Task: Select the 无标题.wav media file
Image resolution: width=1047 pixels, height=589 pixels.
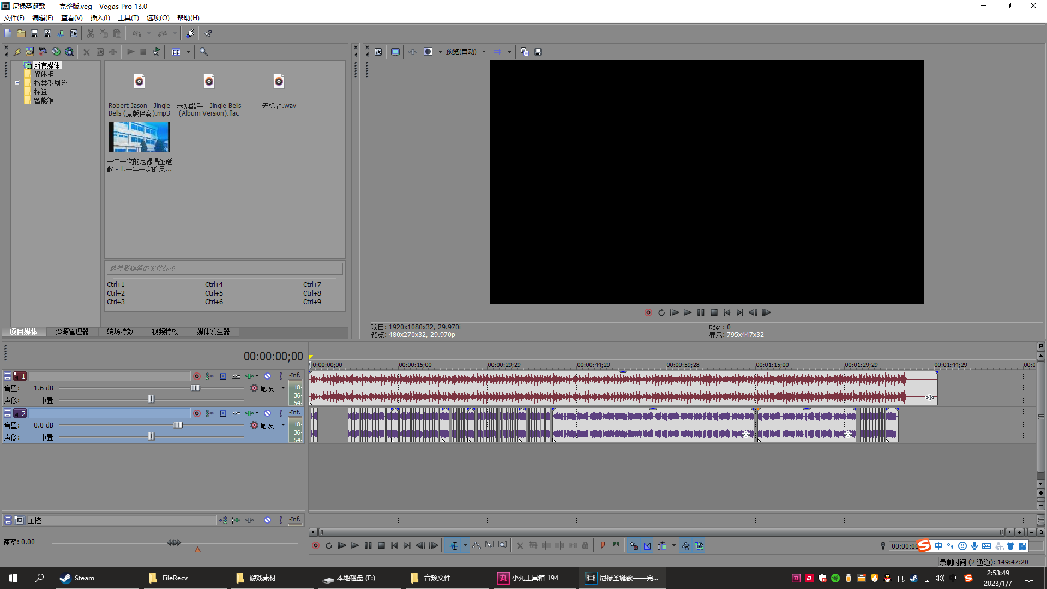Action: coord(279,92)
